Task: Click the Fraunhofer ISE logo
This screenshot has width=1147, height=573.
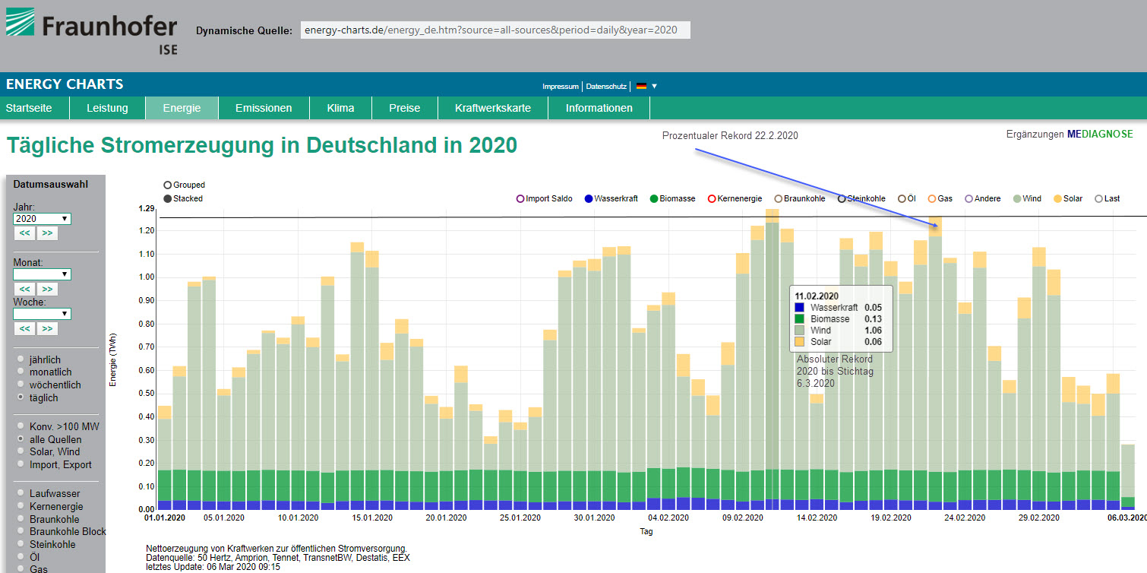Action: point(91,30)
